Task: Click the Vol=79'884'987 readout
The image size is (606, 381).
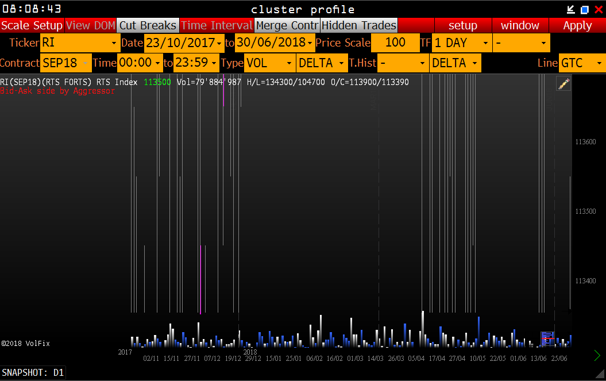Action: pyautogui.click(x=209, y=82)
